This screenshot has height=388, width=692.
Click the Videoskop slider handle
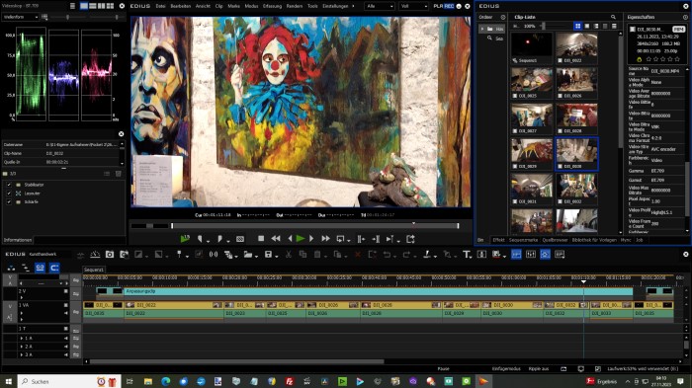(67, 17)
